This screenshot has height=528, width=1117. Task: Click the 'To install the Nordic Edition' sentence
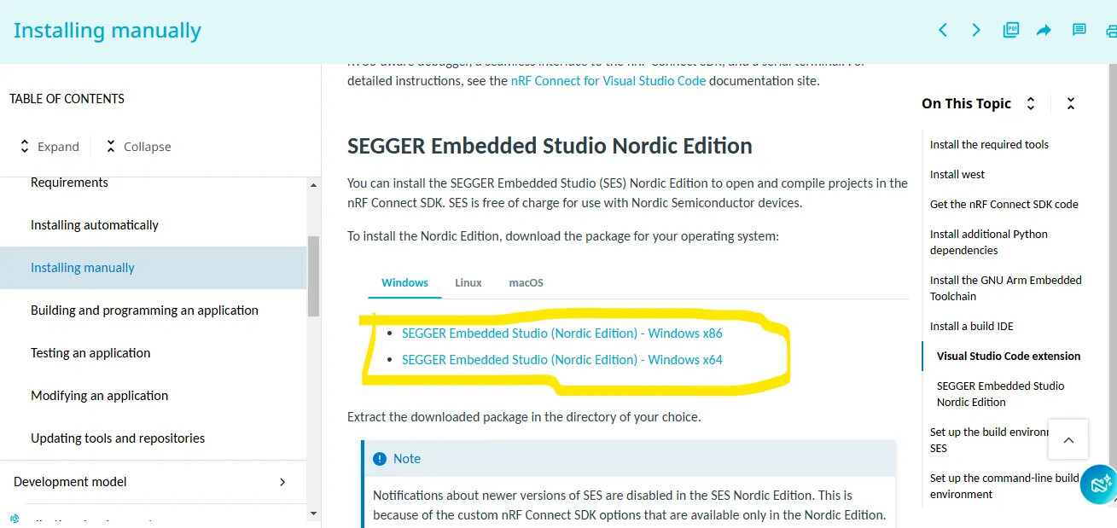[563, 235]
